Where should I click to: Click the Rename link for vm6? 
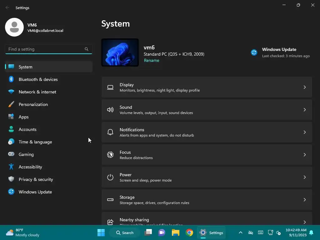(x=152, y=60)
